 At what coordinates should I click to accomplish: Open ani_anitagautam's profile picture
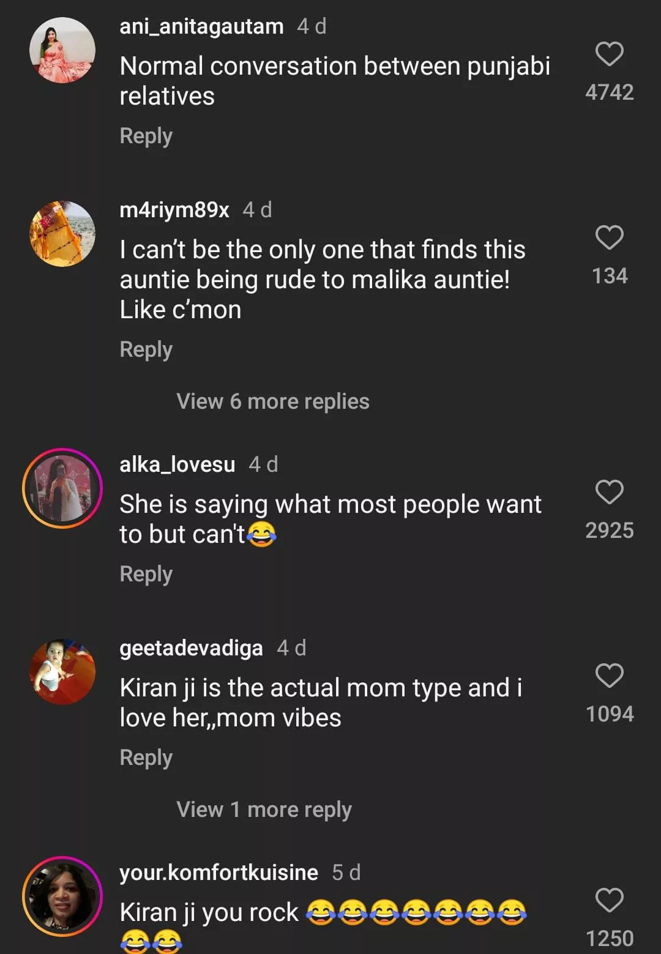click(62, 50)
